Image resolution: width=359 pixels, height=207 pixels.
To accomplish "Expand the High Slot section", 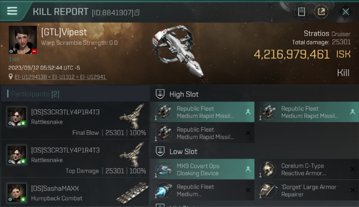I will point(184,94).
